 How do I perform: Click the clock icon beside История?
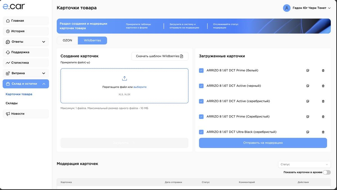pos(8,31)
